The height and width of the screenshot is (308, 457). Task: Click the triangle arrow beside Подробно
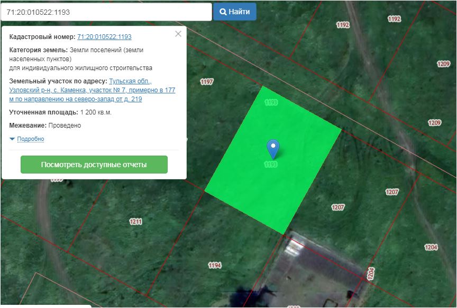pyautogui.click(x=12, y=139)
